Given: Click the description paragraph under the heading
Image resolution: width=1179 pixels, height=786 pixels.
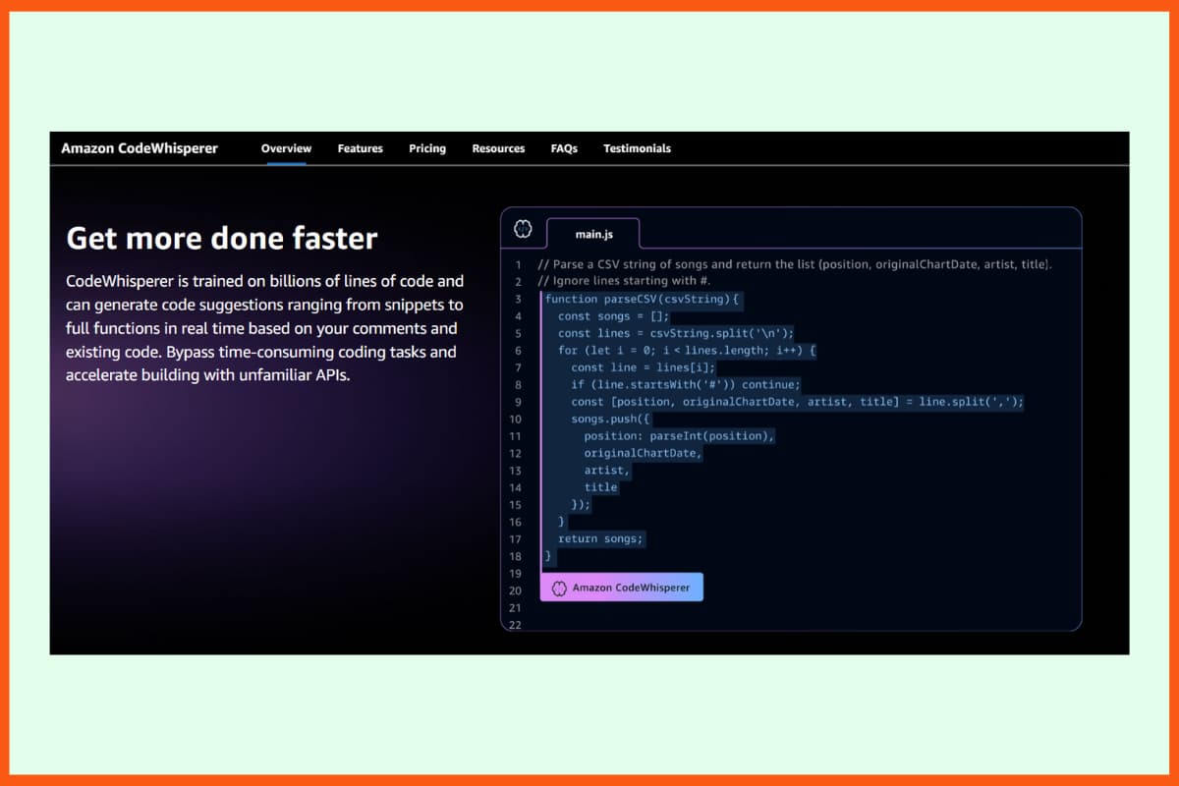Looking at the screenshot, I should (263, 328).
